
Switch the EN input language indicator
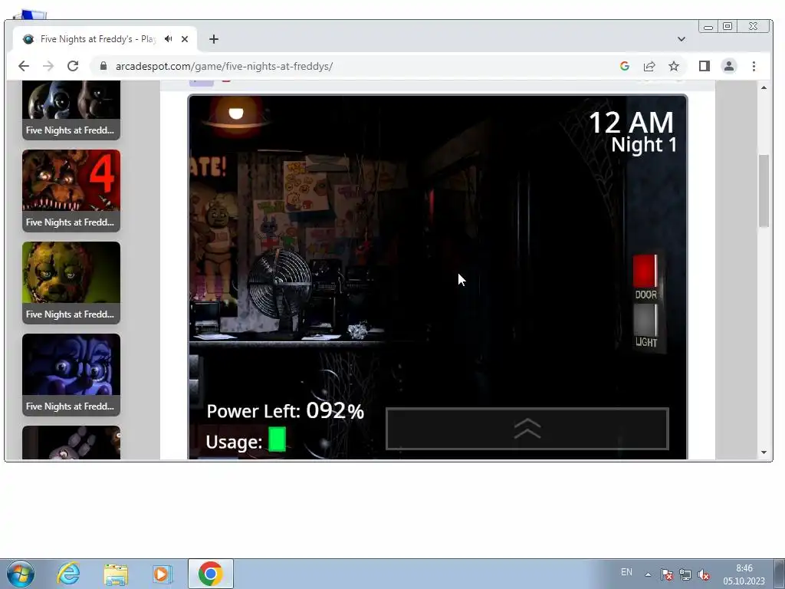[626, 572]
